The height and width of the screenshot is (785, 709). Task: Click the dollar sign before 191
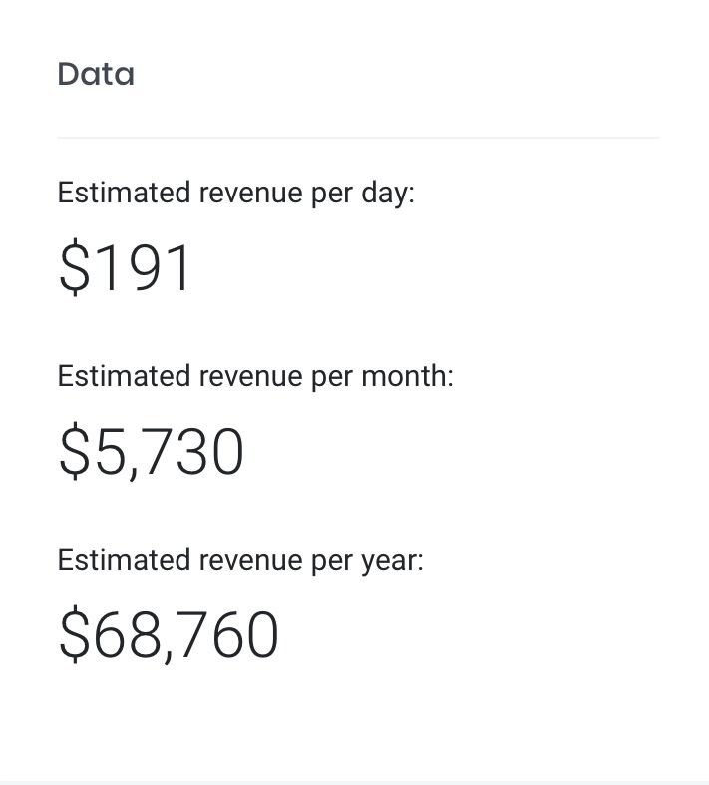[73, 268]
